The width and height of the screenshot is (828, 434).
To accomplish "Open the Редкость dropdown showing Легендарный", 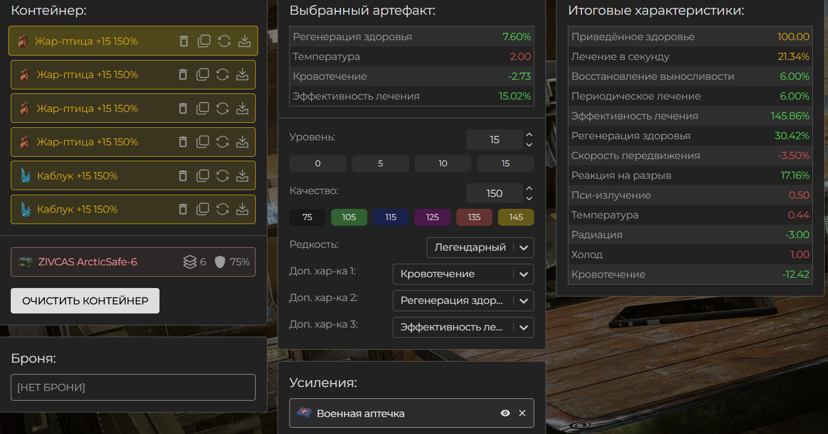I will (480, 247).
